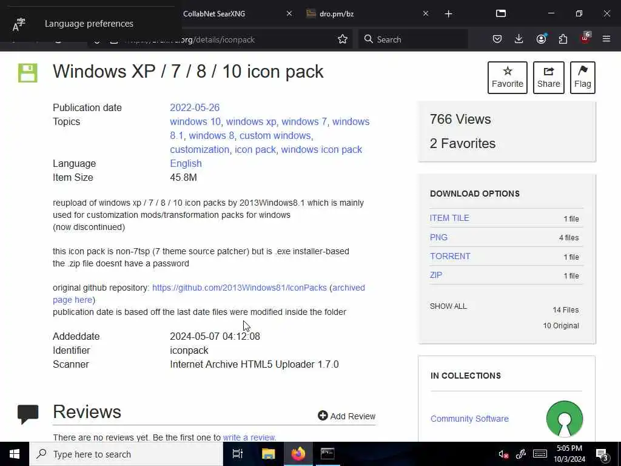This screenshot has height=466, width=621.
Task: Click the Favorite star button
Action: (x=508, y=77)
